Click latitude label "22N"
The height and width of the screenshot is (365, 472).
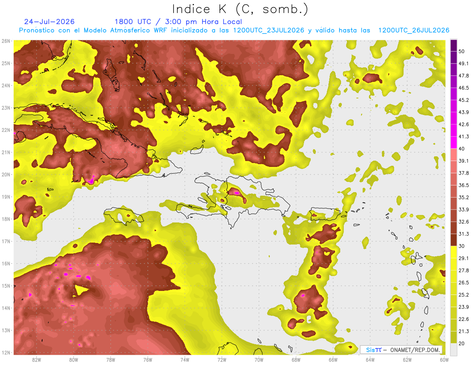[6, 130]
